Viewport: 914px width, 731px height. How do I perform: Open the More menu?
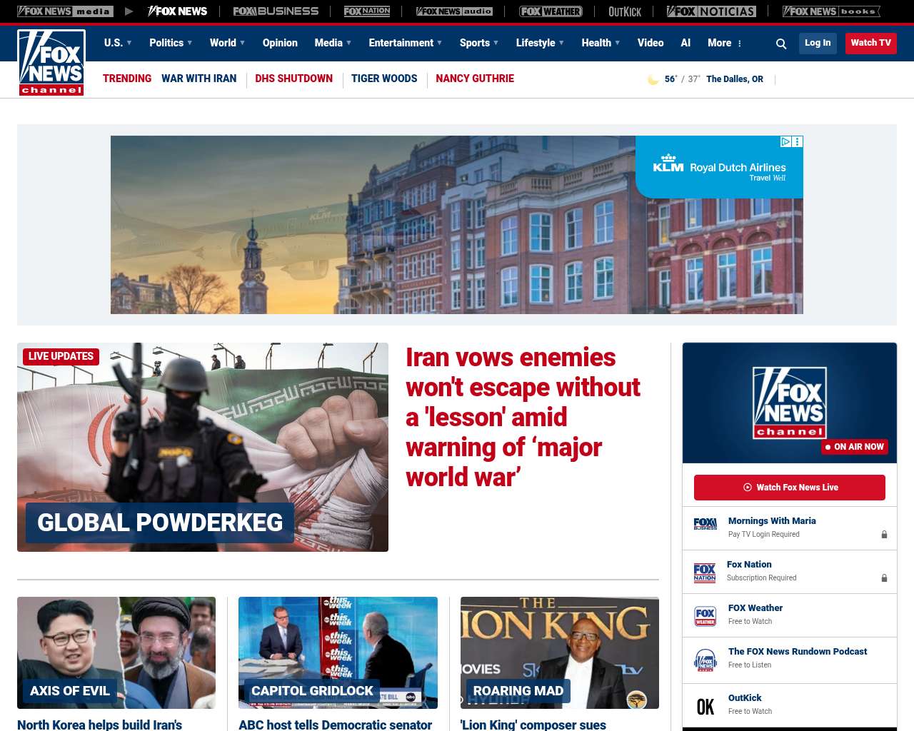click(724, 43)
